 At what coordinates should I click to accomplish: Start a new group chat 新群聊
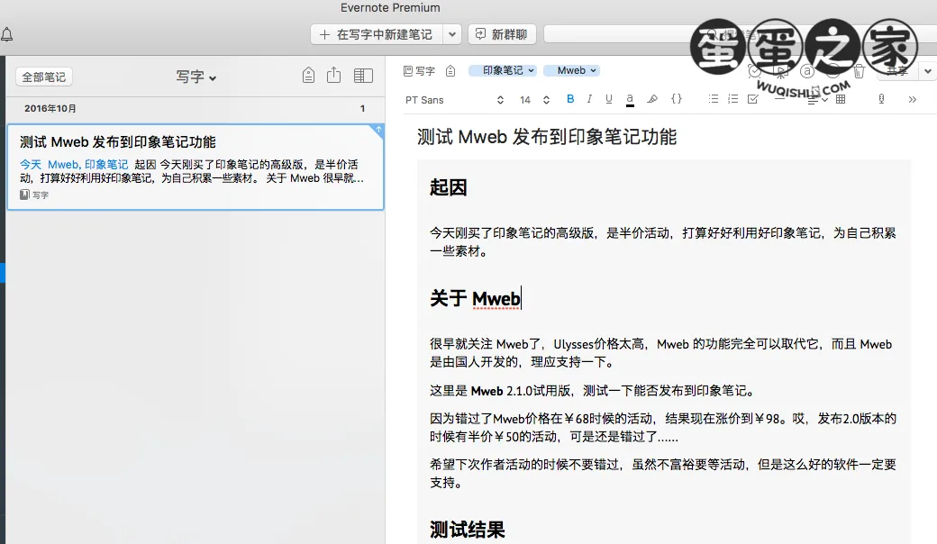502,34
